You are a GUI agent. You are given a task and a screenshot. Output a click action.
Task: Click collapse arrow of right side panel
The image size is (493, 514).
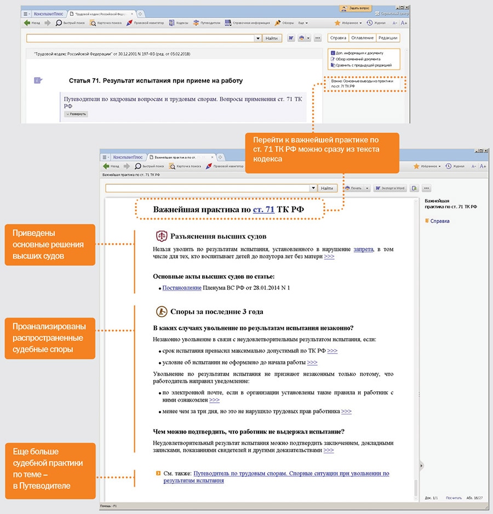422,465
